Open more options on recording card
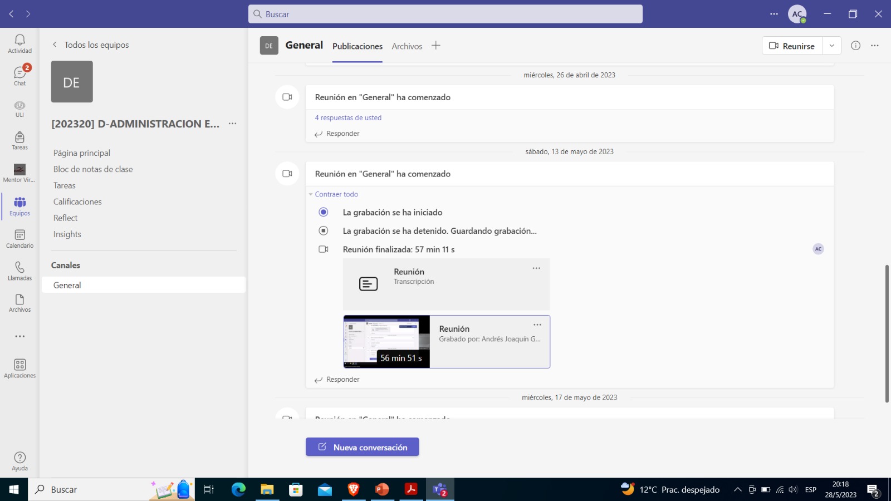This screenshot has height=501, width=891. [x=537, y=325]
